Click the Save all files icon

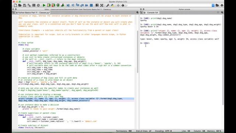29,5
